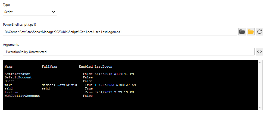The image size is (266, 113).
Task: Click the WDAGUtilityAccount line in output
Action: 22,96
